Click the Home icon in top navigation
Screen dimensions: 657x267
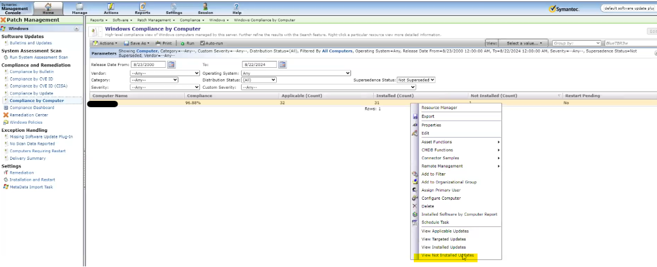(x=48, y=8)
